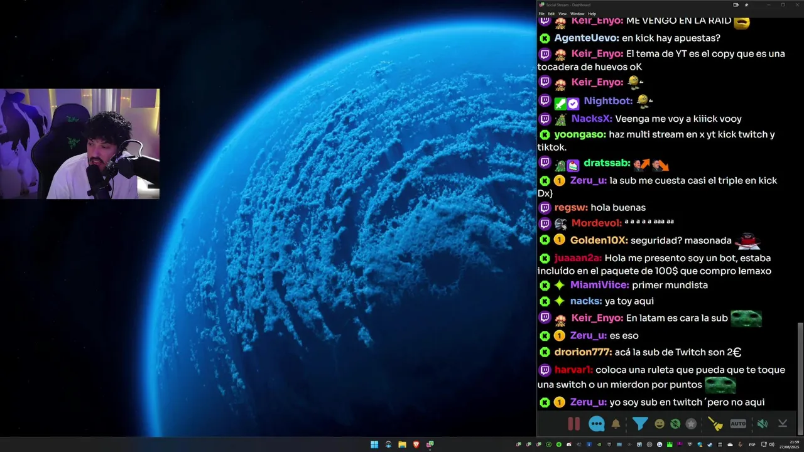The height and width of the screenshot is (452, 804).
Task: Open the blue funnel filter icon
Action: 639,424
